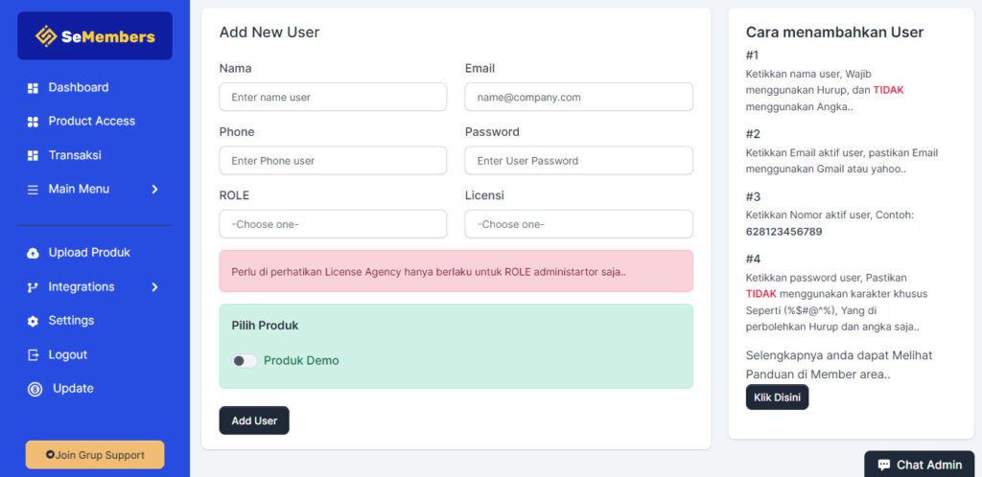Click the Update circular icon
The height and width of the screenshot is (477, 982).
[35, 389]
